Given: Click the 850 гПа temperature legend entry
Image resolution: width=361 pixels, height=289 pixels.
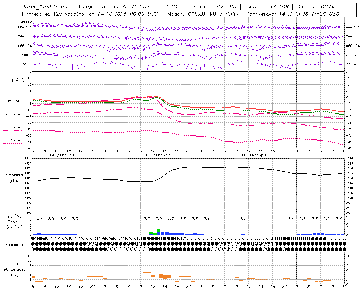Looking at the screenshot, I should [13, 114].
